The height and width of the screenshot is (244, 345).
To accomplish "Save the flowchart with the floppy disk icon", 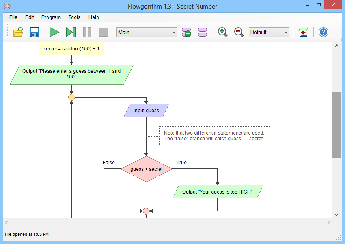I will coord(34,32).
